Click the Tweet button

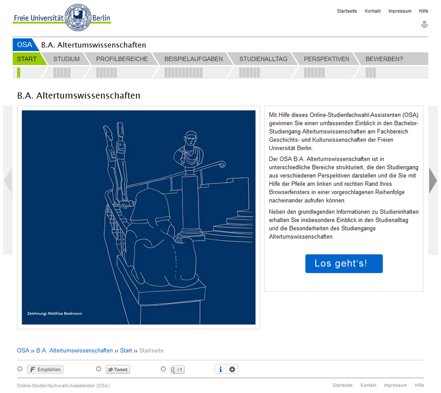coord(118,369)
